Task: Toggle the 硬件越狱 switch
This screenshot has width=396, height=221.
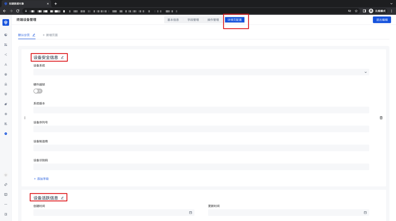Action: (38, 91)
